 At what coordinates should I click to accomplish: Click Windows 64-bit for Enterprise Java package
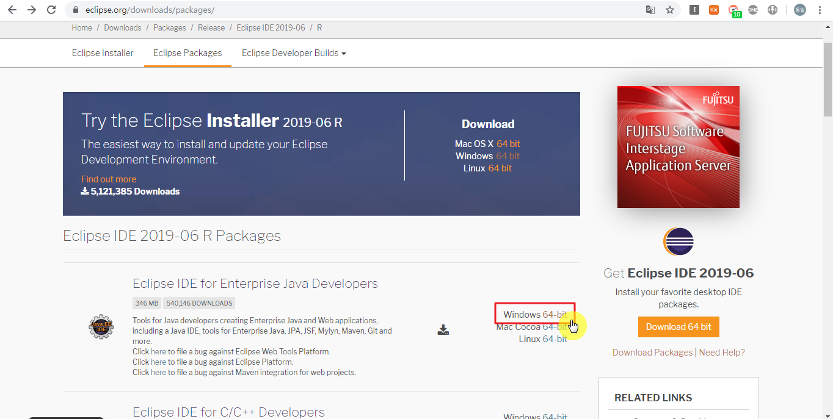pyautogui.click(x=555, y=315)
